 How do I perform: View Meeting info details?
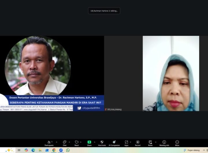tap(164, 143)
